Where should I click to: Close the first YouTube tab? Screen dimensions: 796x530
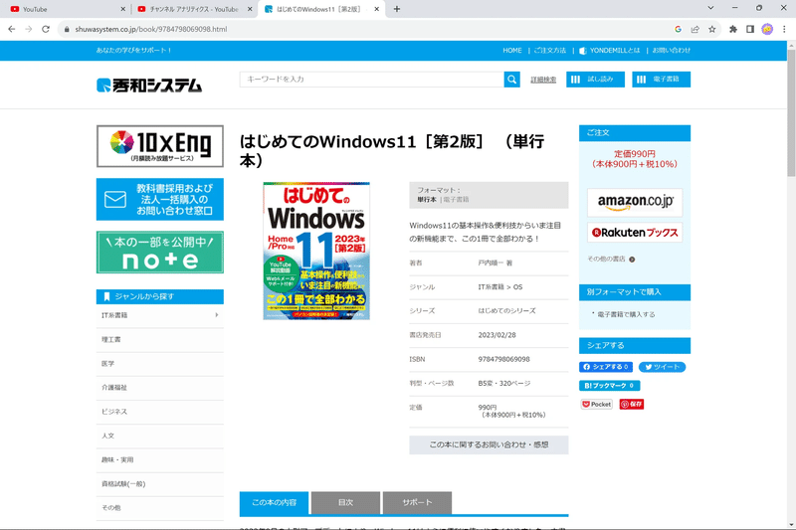point(122,9)
